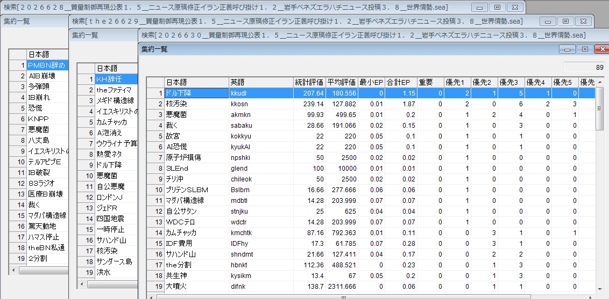The image size is (609, 299).
Task: Select KNPP in the back-left window
Action: [x=47, y=119]
